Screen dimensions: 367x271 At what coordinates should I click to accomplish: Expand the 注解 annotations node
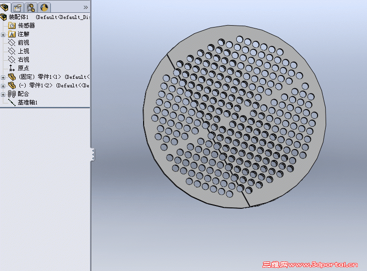coord(3,35)
